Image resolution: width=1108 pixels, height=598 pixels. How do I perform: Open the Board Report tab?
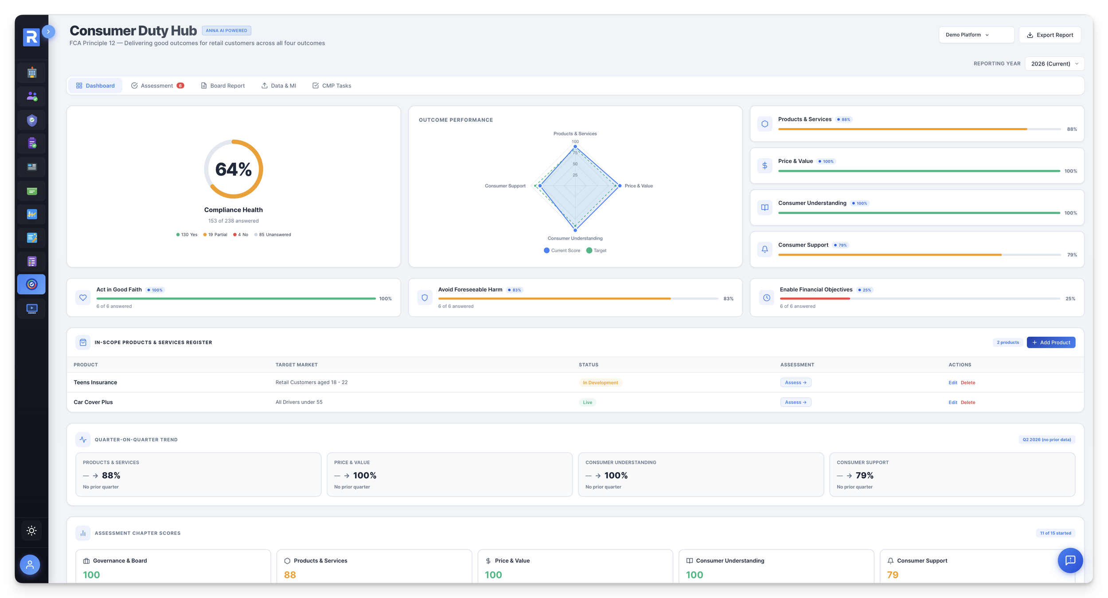pos(223,85)
